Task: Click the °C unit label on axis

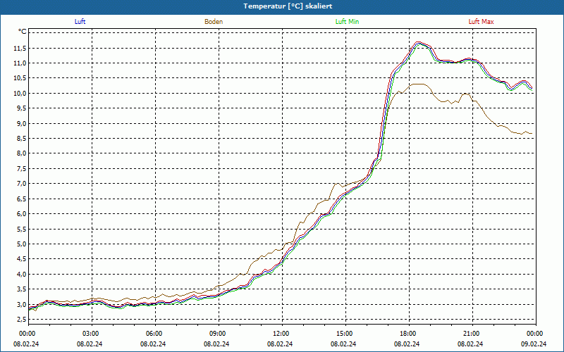Action: coord(23,32)
